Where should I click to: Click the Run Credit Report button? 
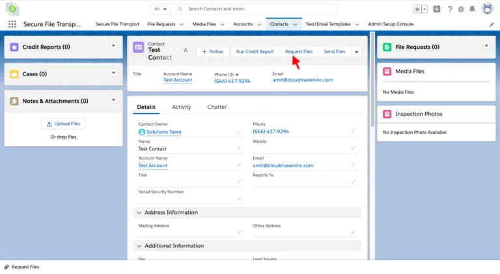(x=255, y=51)
